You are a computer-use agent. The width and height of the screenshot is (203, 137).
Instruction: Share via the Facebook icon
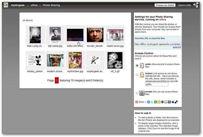[x=149, y=102]
